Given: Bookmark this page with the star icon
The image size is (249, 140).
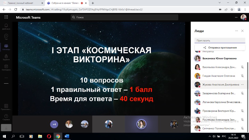Looking at the screenshot, I should [232, 9].
